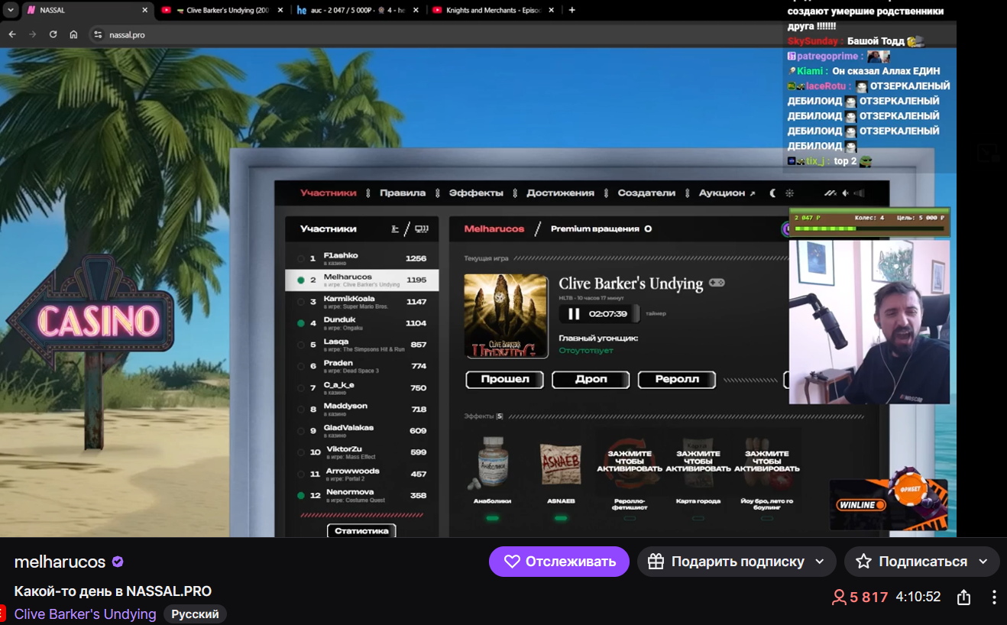Screen dimensions: 1007x625
Task: Click the browser forward arrow
Action: (32, 34)
